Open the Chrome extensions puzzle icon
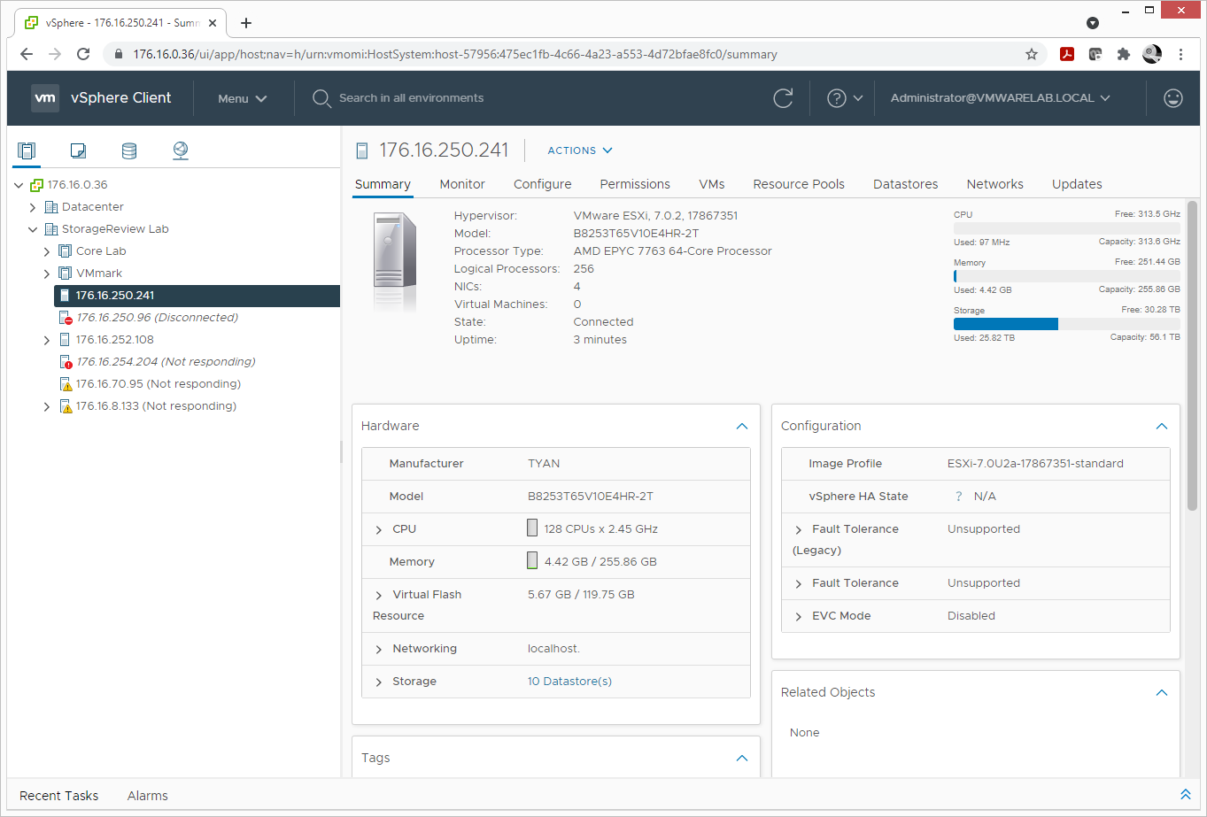Viewport: 1207px width, 817px height. (1124, 54)
